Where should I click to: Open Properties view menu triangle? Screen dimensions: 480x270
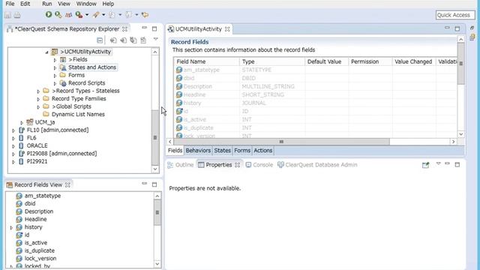pos(438,163)
